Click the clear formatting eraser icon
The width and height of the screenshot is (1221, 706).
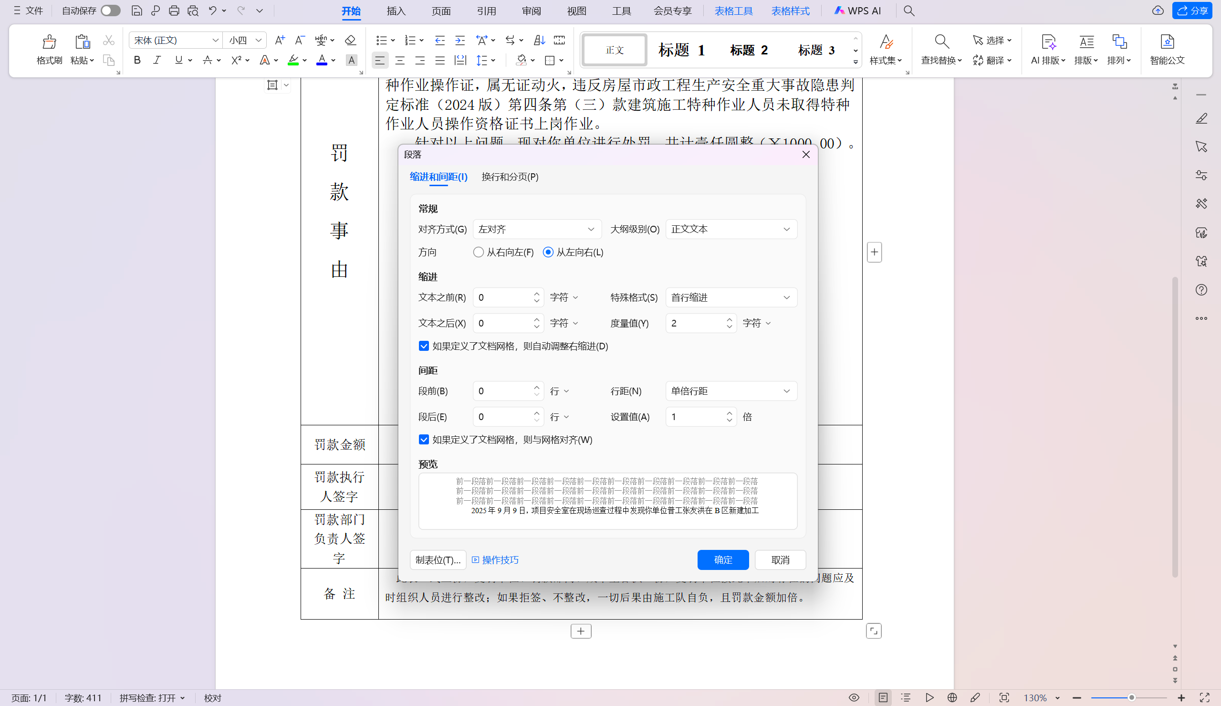tap(350, 40)
